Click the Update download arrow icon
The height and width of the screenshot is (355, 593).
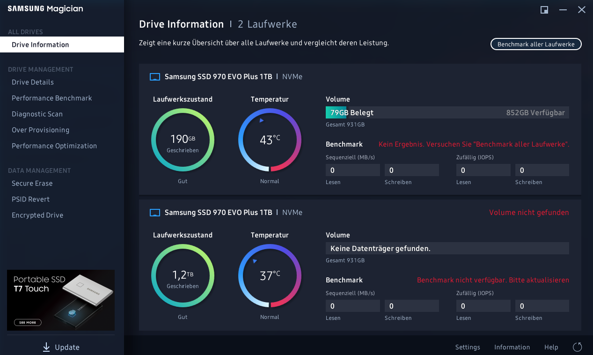point(46,347)
